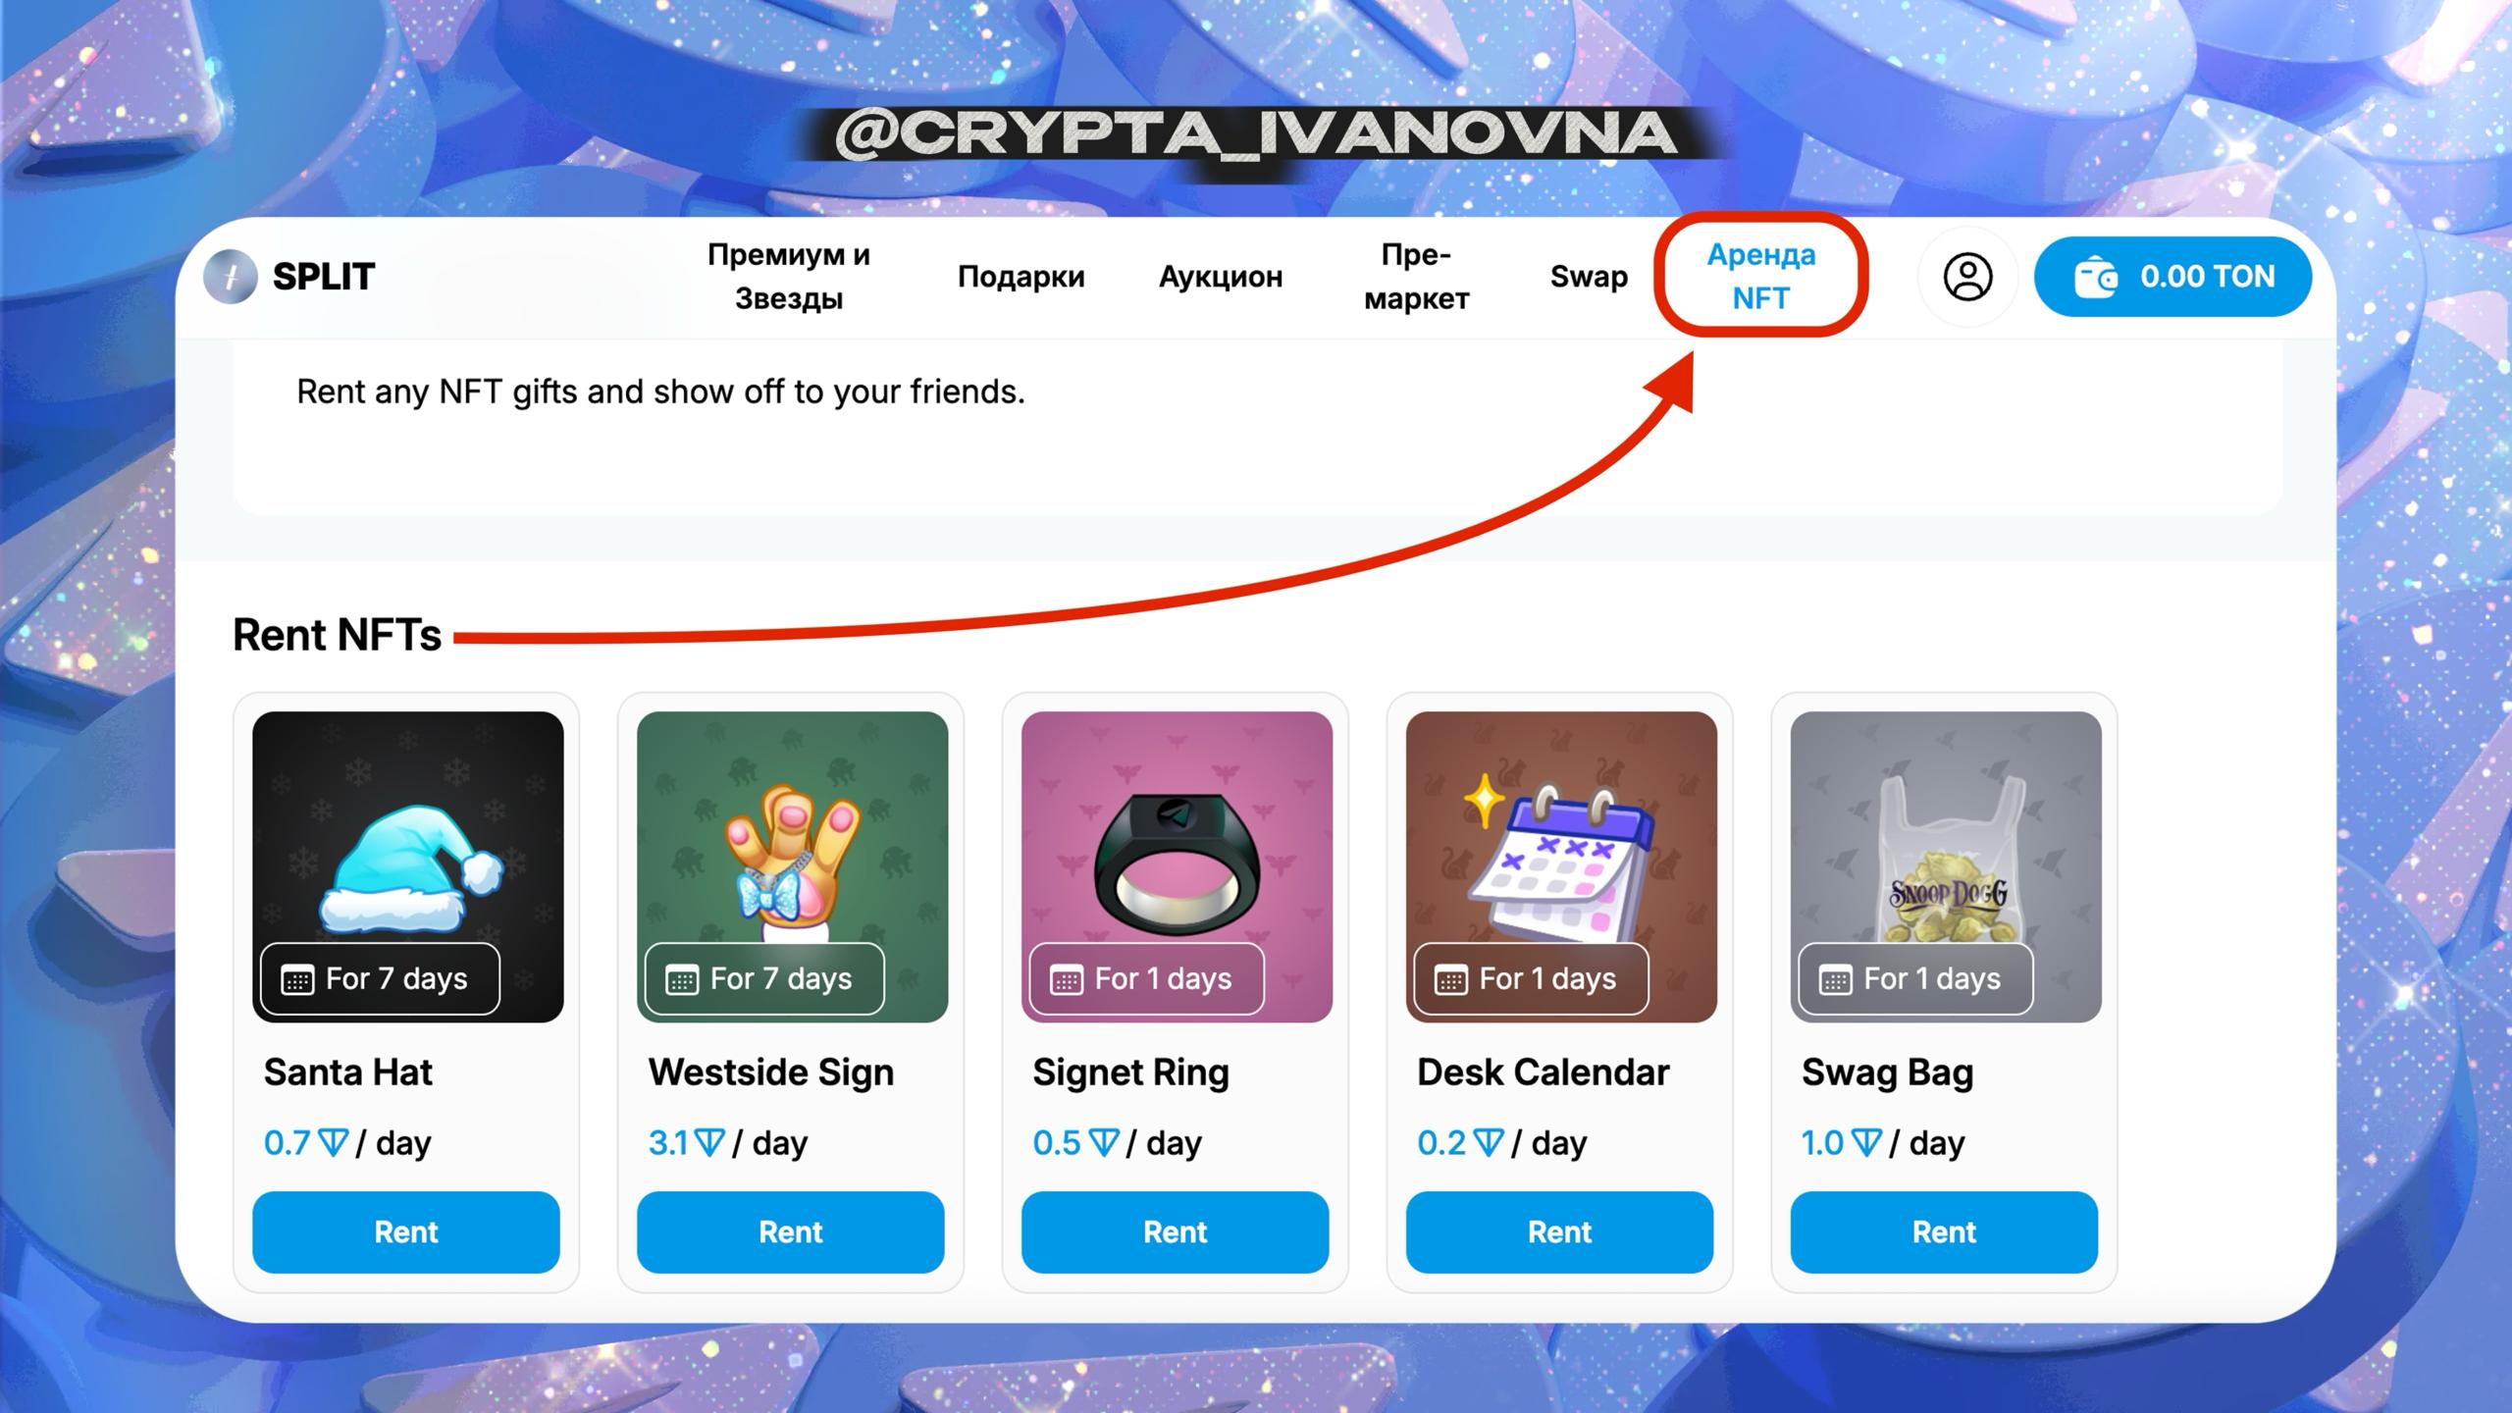
Task: Click the calendar icon on Westside Sign card
Action: tap(682, 979)
